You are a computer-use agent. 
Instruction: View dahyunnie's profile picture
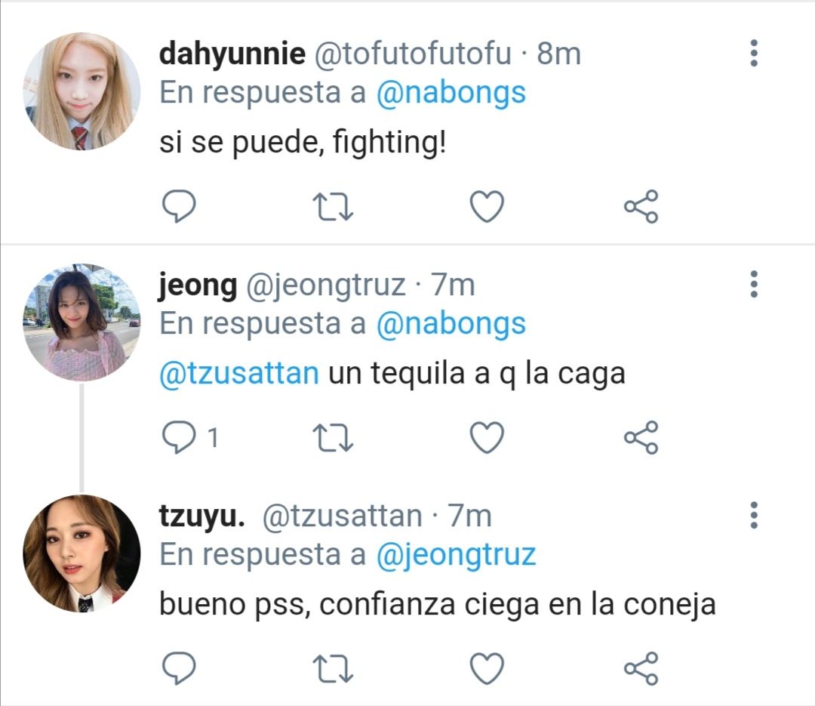(81, 91)
